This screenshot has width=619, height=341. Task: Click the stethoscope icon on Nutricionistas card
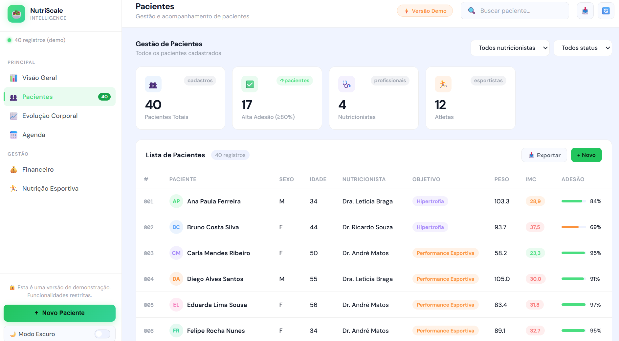click(x=346, y=84)
